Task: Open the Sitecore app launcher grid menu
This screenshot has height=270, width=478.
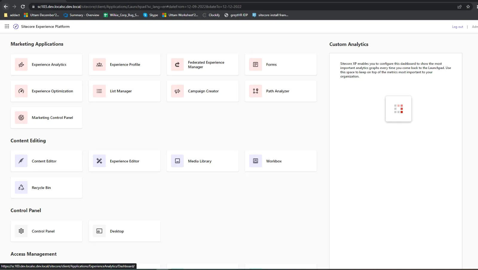Action: click(x=7, y=27)
